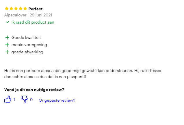Click the mooie vormgeving pro text
184x125 pixels.
pyautogui.click(x=29, y=45)
